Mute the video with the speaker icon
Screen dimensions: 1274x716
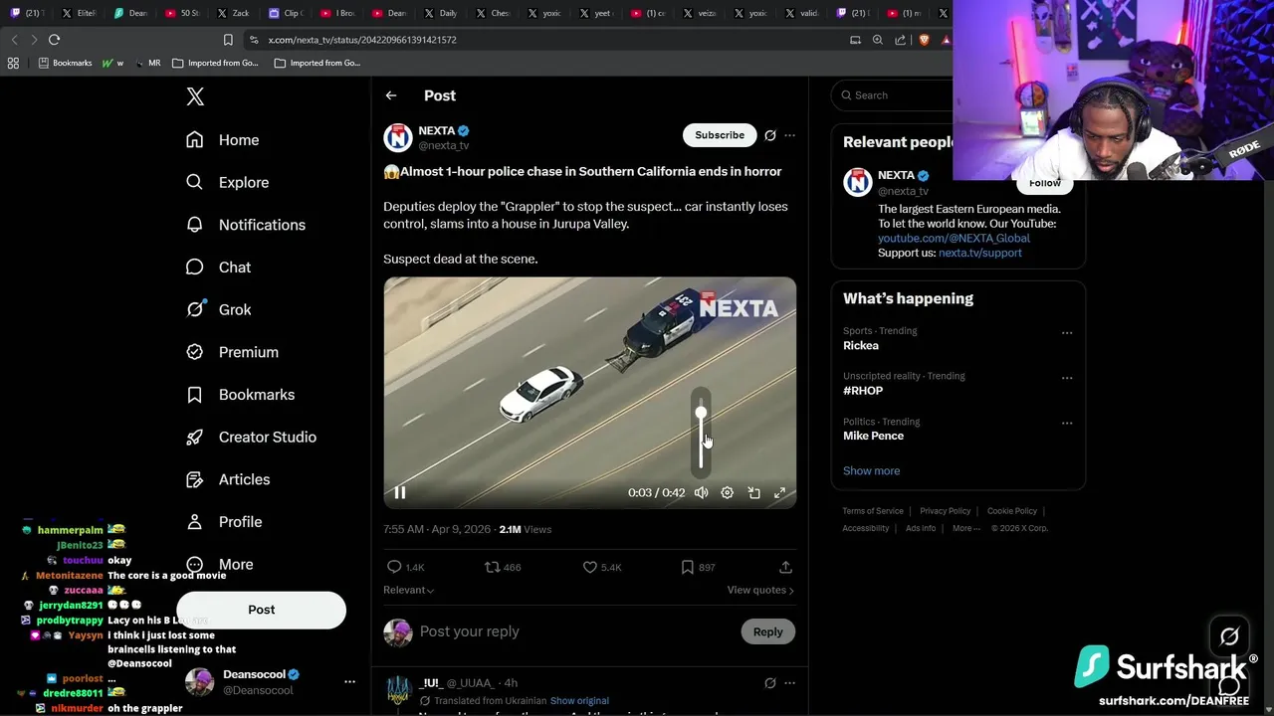point(701,492)
